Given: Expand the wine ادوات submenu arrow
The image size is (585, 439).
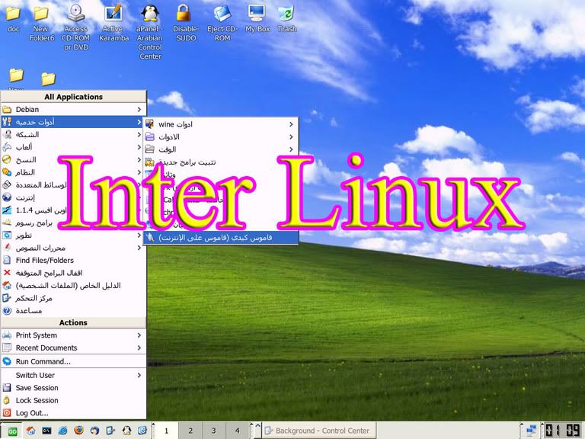Looking at the screenshot, I should [291, 124].
